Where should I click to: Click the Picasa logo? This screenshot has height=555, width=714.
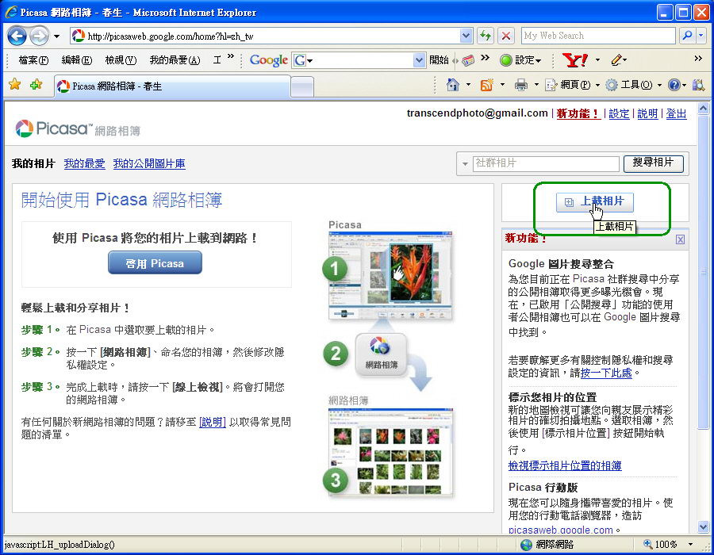(x=78, y=128)
